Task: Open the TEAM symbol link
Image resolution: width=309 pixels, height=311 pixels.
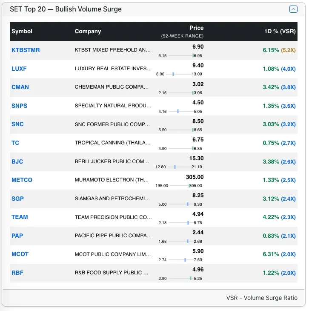Action: point(20,217)
